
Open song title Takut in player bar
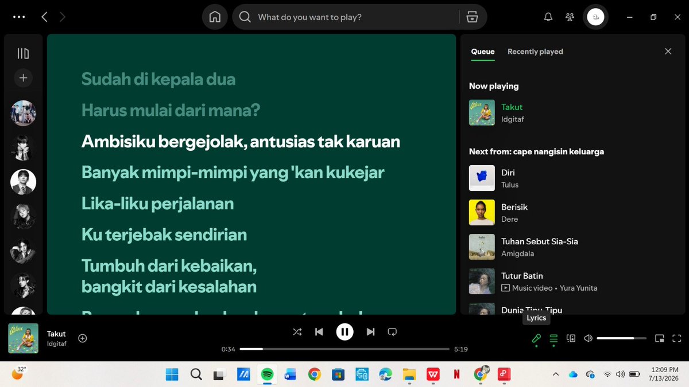pos(56,334)
